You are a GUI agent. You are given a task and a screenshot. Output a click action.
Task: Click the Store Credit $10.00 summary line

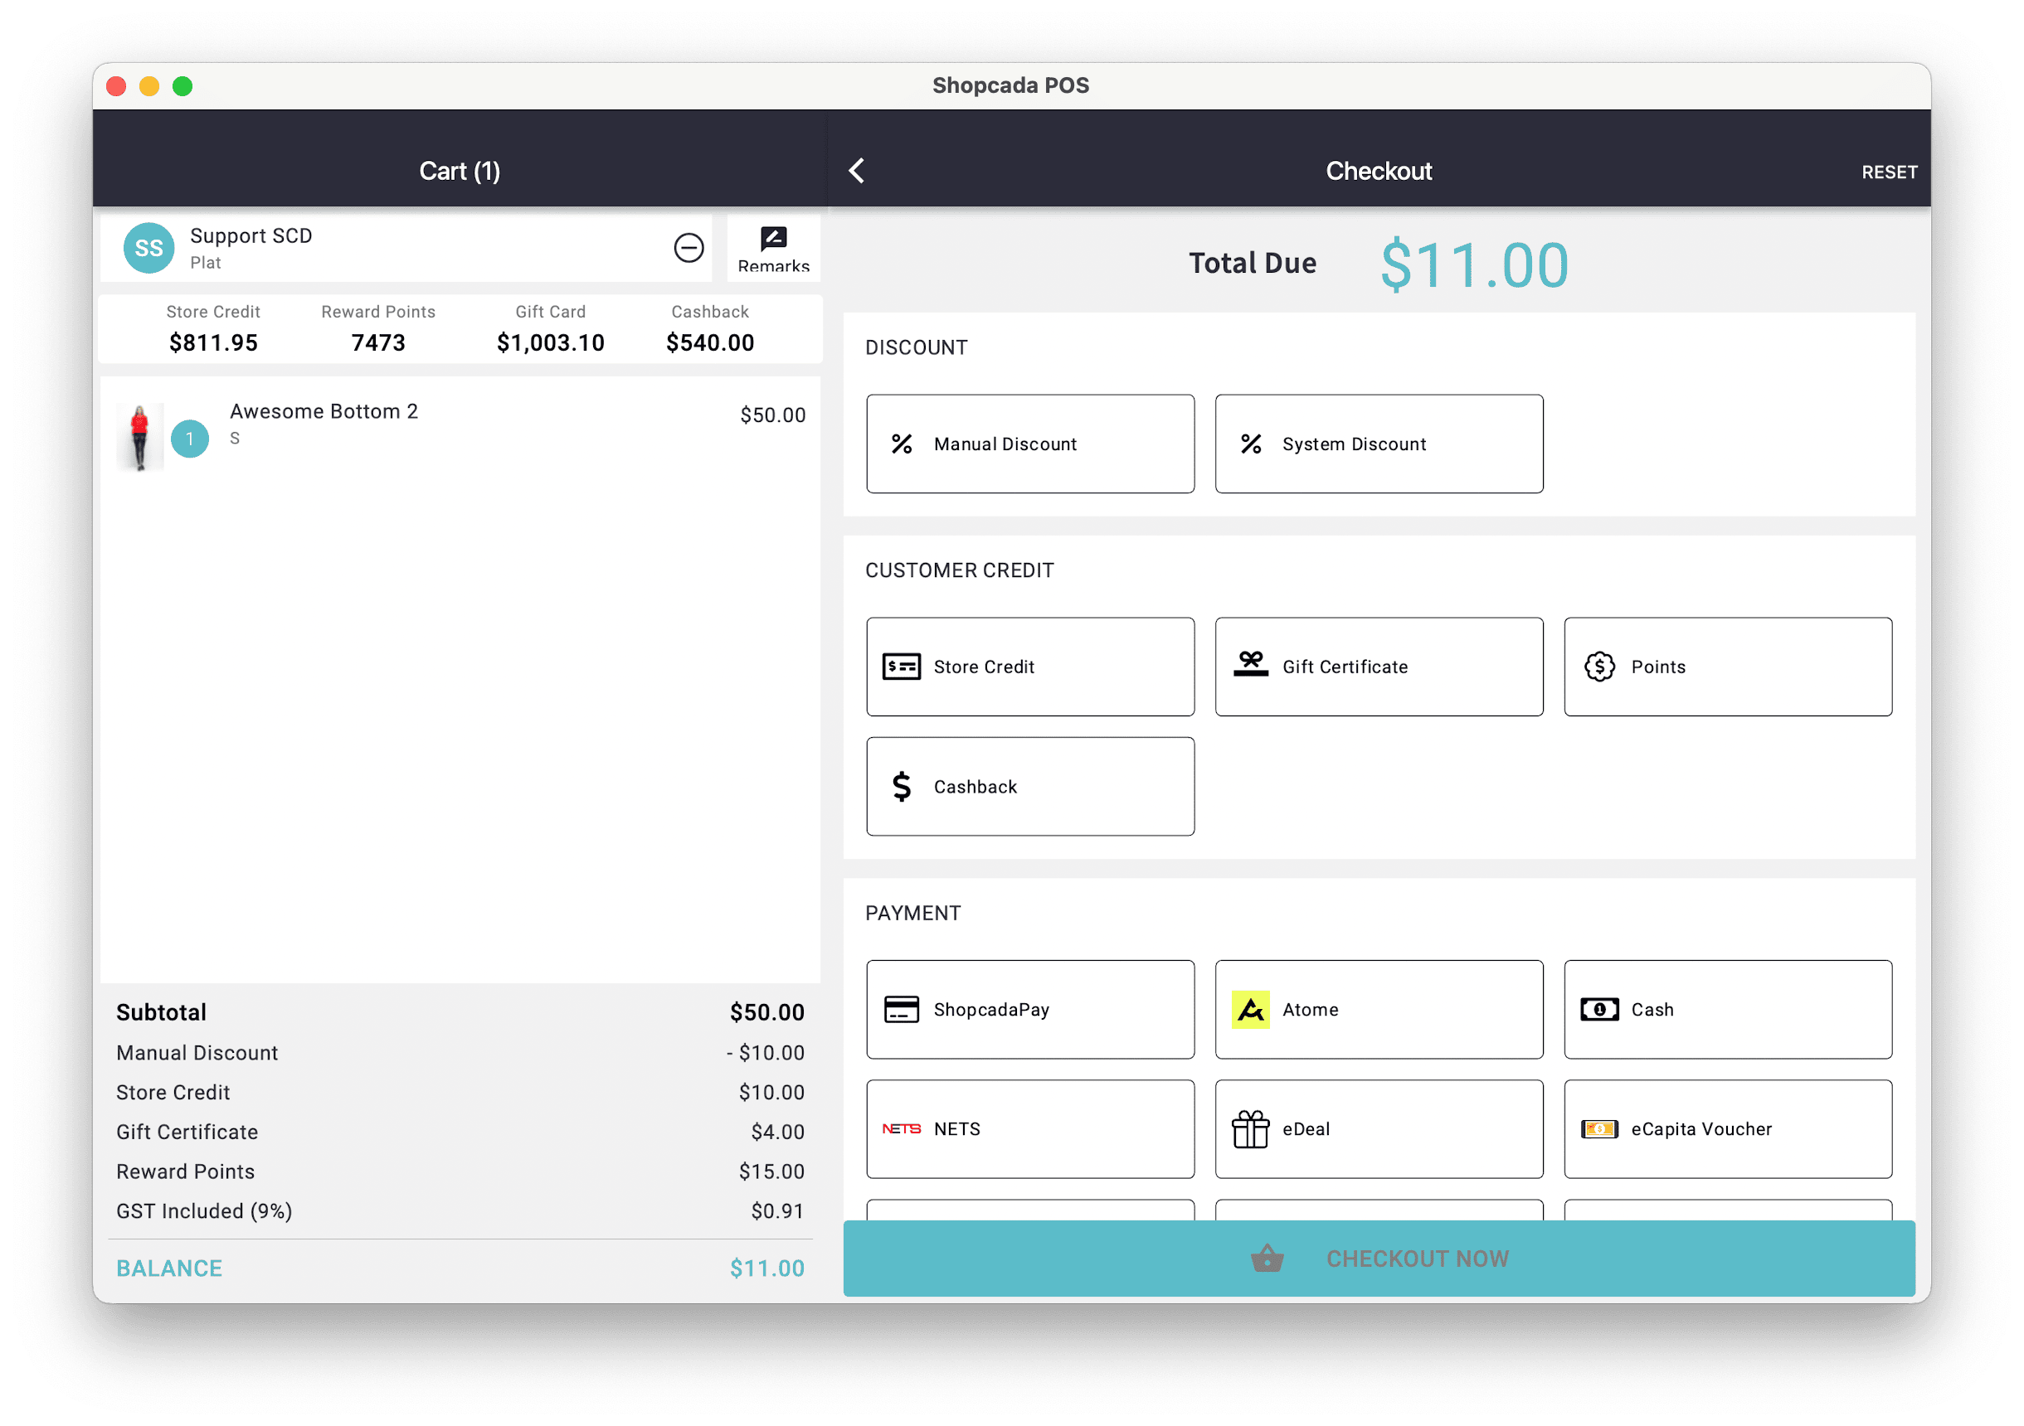coord(460,1093)
